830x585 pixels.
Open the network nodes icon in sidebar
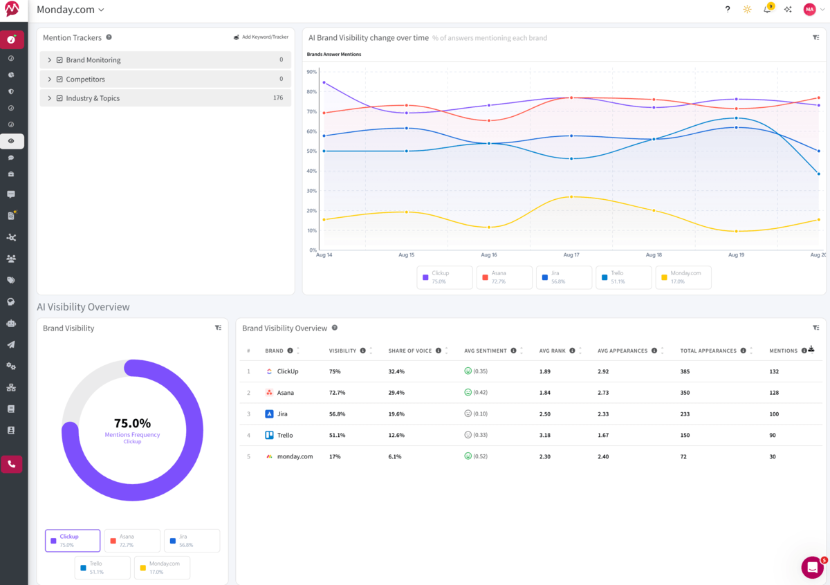[x=11, y=237]
